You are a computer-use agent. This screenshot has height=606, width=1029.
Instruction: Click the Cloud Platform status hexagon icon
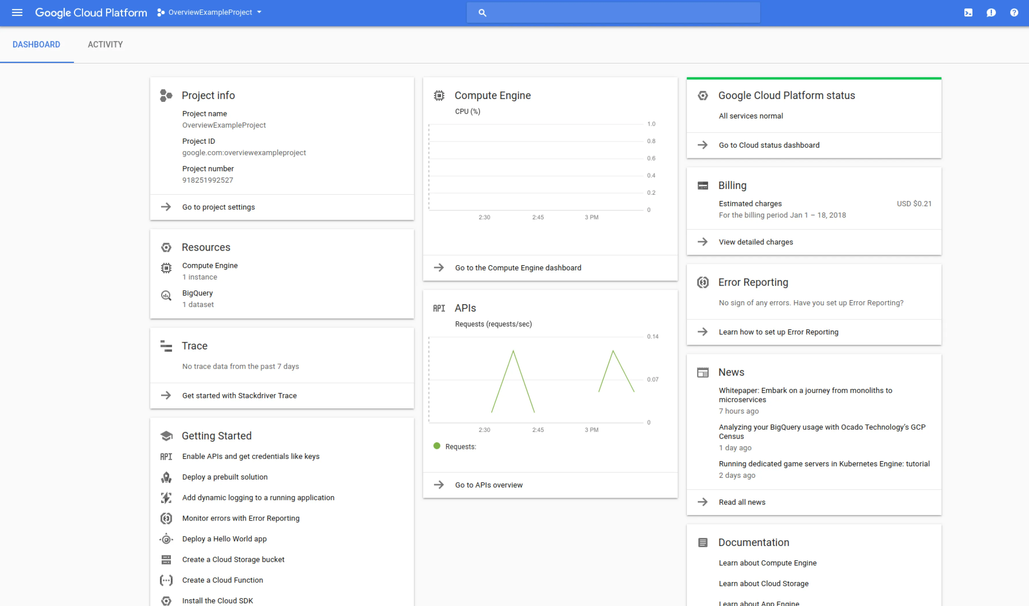pos(703,96)
